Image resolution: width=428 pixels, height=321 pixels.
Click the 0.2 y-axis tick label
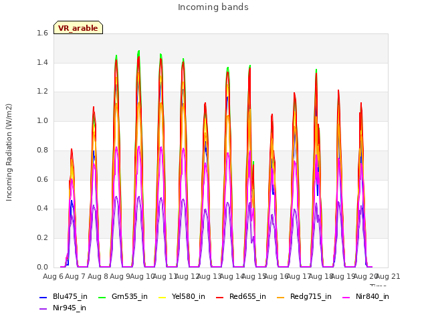point(42,238)
